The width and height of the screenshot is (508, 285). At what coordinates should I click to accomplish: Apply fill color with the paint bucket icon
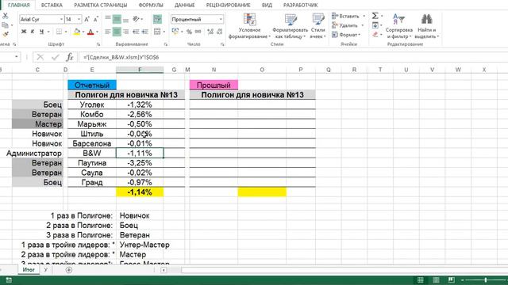click(x=77, y=32)
